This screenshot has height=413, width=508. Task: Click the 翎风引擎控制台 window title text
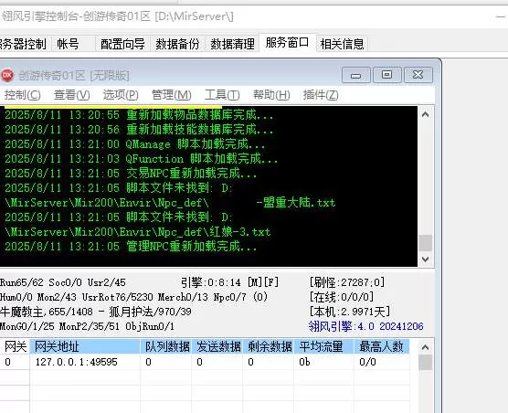pyautogui.click(x=117, y=16)
